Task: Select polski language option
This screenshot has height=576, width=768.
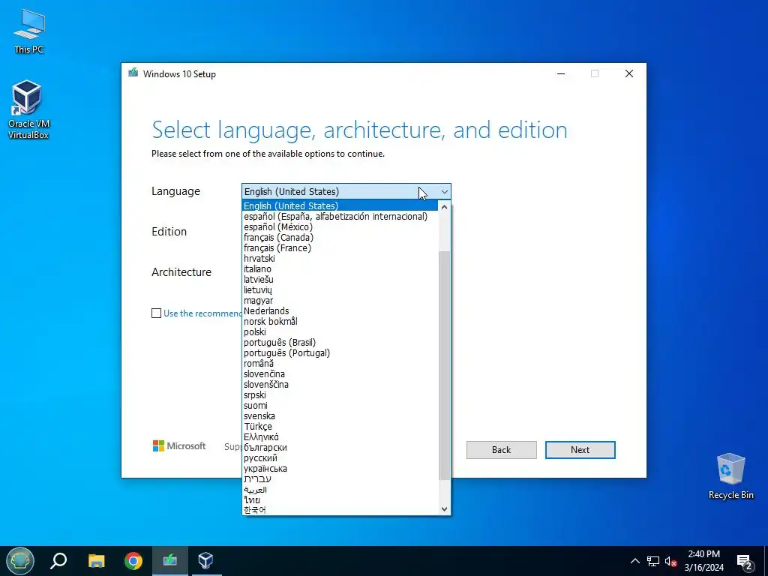Action: point(340,331)
